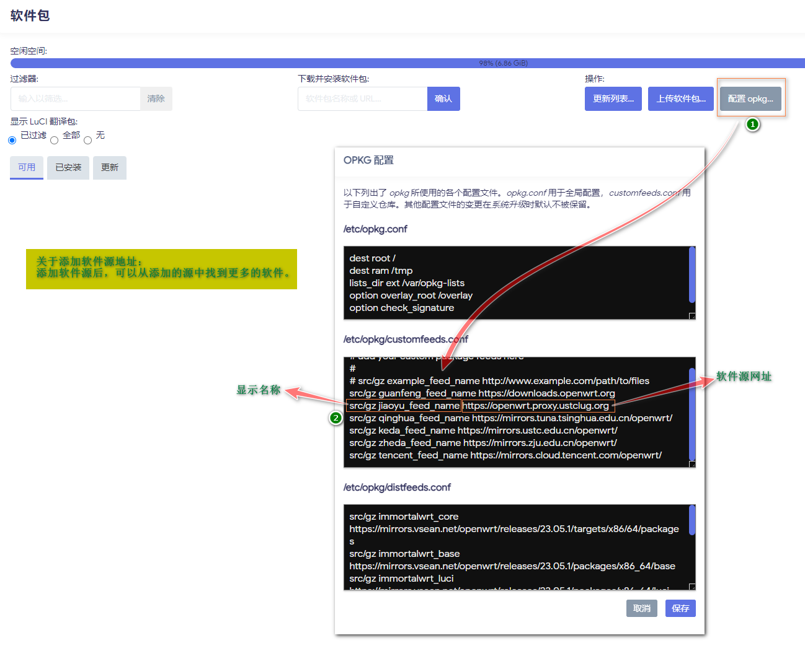This screenshot has height=656, width=805.
Task: Select the 已过滤 translation radio button
Action: pos(12,141)
